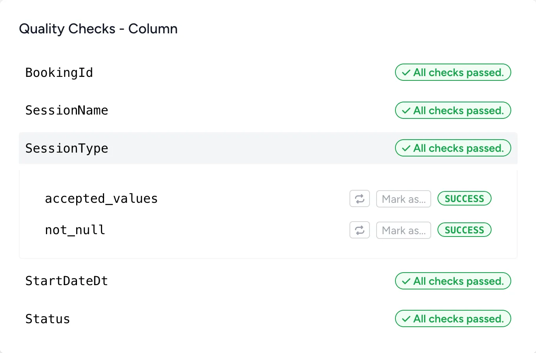Click Status 'All checks passed.' badge
The image size is (536, 353).
tap(453, 319)
